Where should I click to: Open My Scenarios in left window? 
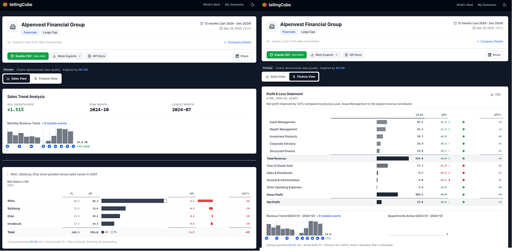tap(234, 5)
